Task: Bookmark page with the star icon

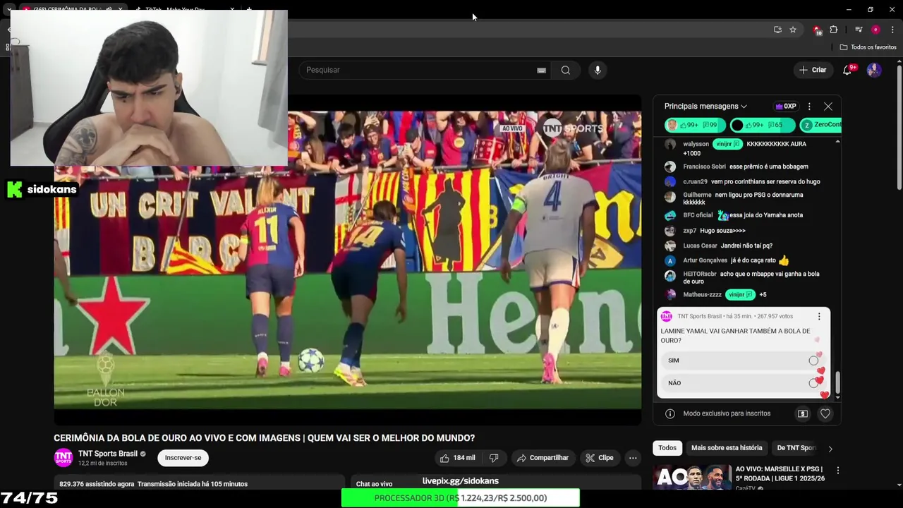Action: [x=793, y=30]
